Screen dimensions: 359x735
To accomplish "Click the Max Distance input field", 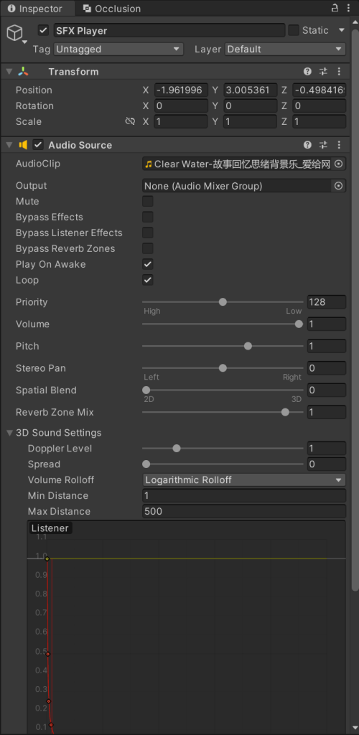I will pyautogui.click(x=243, y=511).
